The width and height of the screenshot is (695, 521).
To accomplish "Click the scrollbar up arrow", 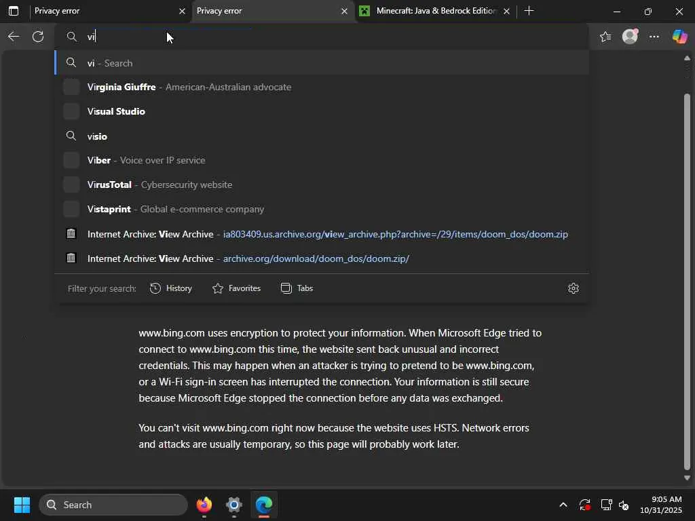I will coord(687,58).
